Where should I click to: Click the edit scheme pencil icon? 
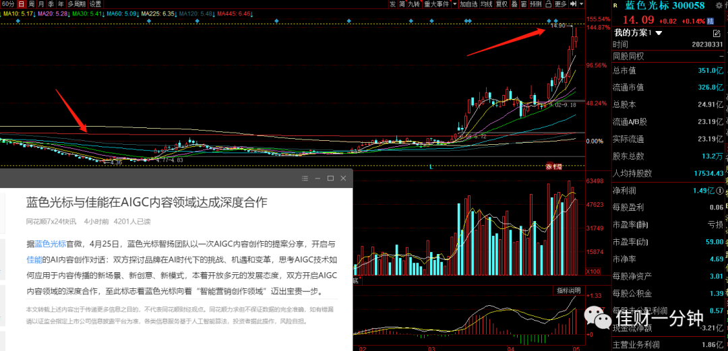pos(717,33)
